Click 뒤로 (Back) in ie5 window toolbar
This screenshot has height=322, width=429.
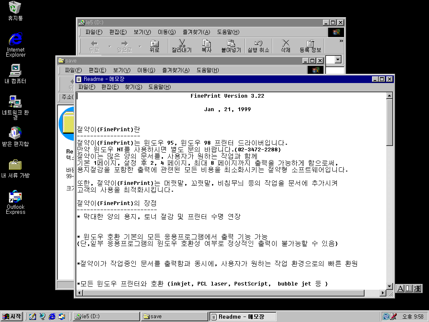pos(94,46)
